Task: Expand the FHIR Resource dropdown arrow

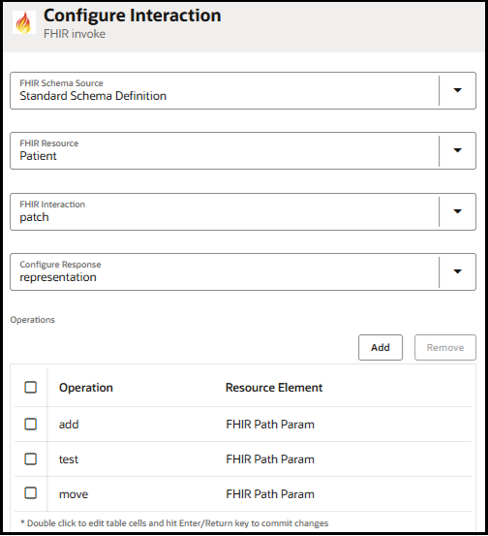Action: tap(457, 150)
